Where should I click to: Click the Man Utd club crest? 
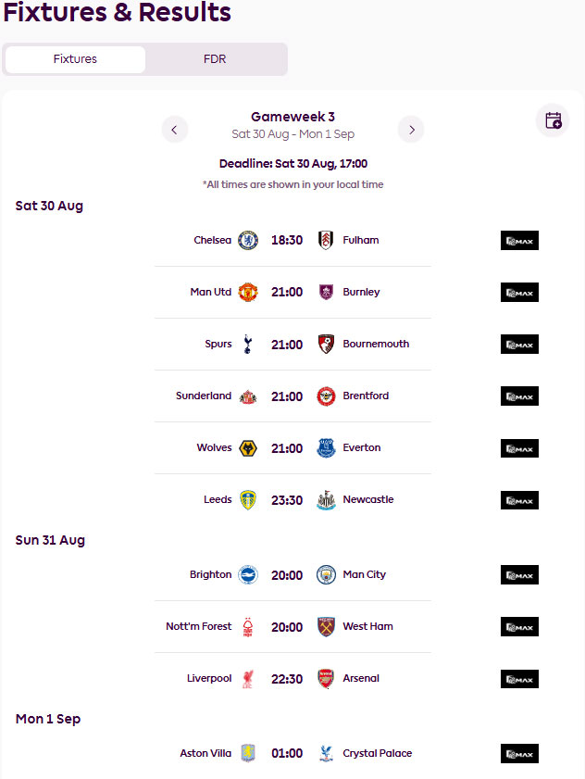point(248,292)
